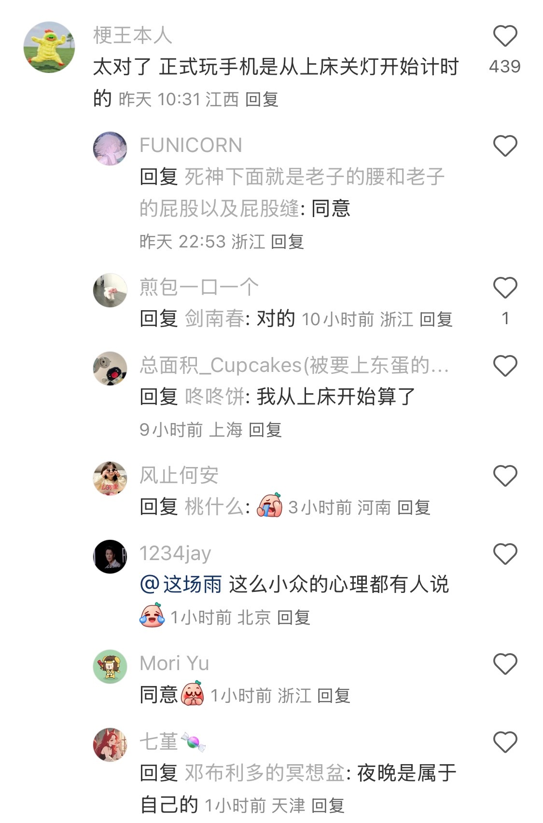Like FUNICORN's reply with the heart

[505, 146]
